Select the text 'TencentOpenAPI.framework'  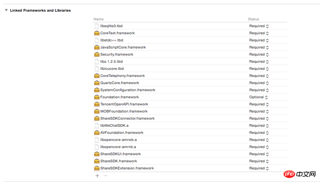coord(124,104)
